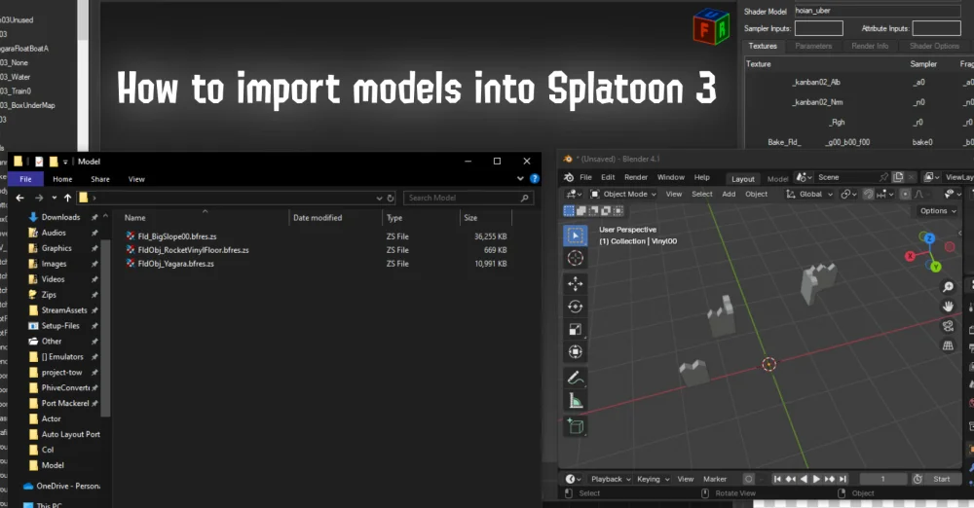Screen dimensions: 974x508
Task: Play animation forward in timeline
Action: coord(816,479)
